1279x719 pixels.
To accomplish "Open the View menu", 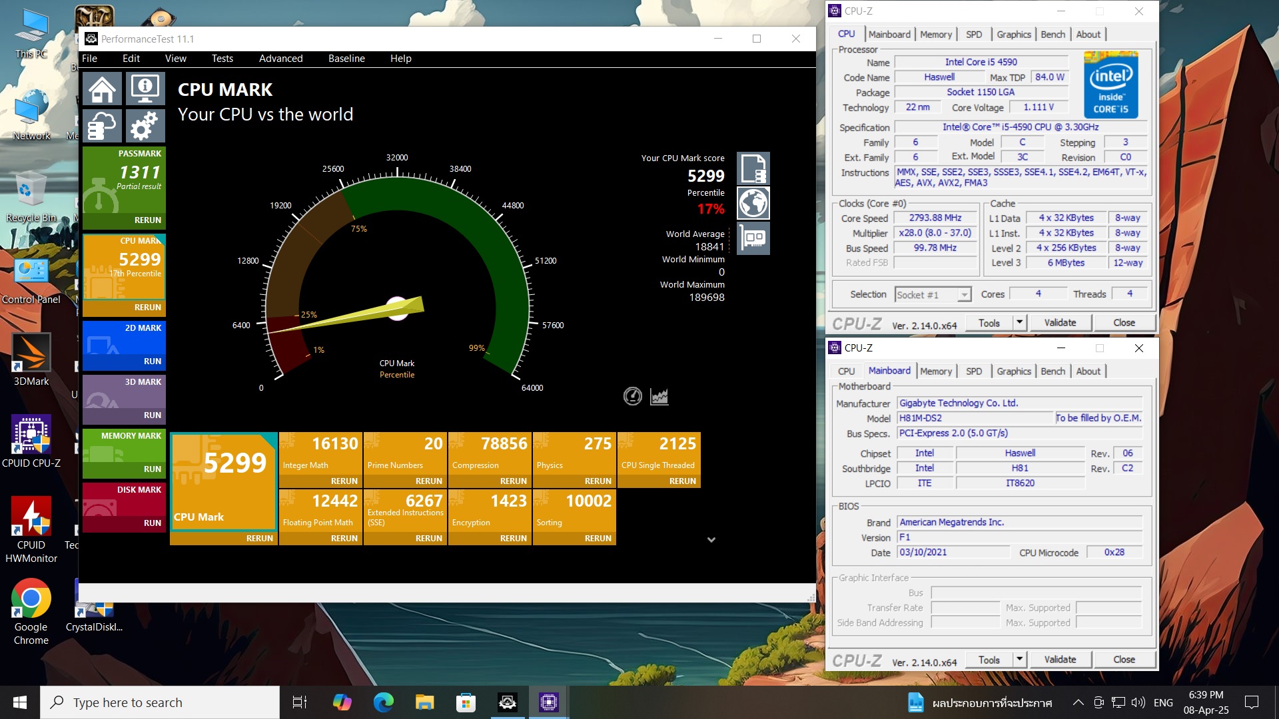I will tap(176, 59).
